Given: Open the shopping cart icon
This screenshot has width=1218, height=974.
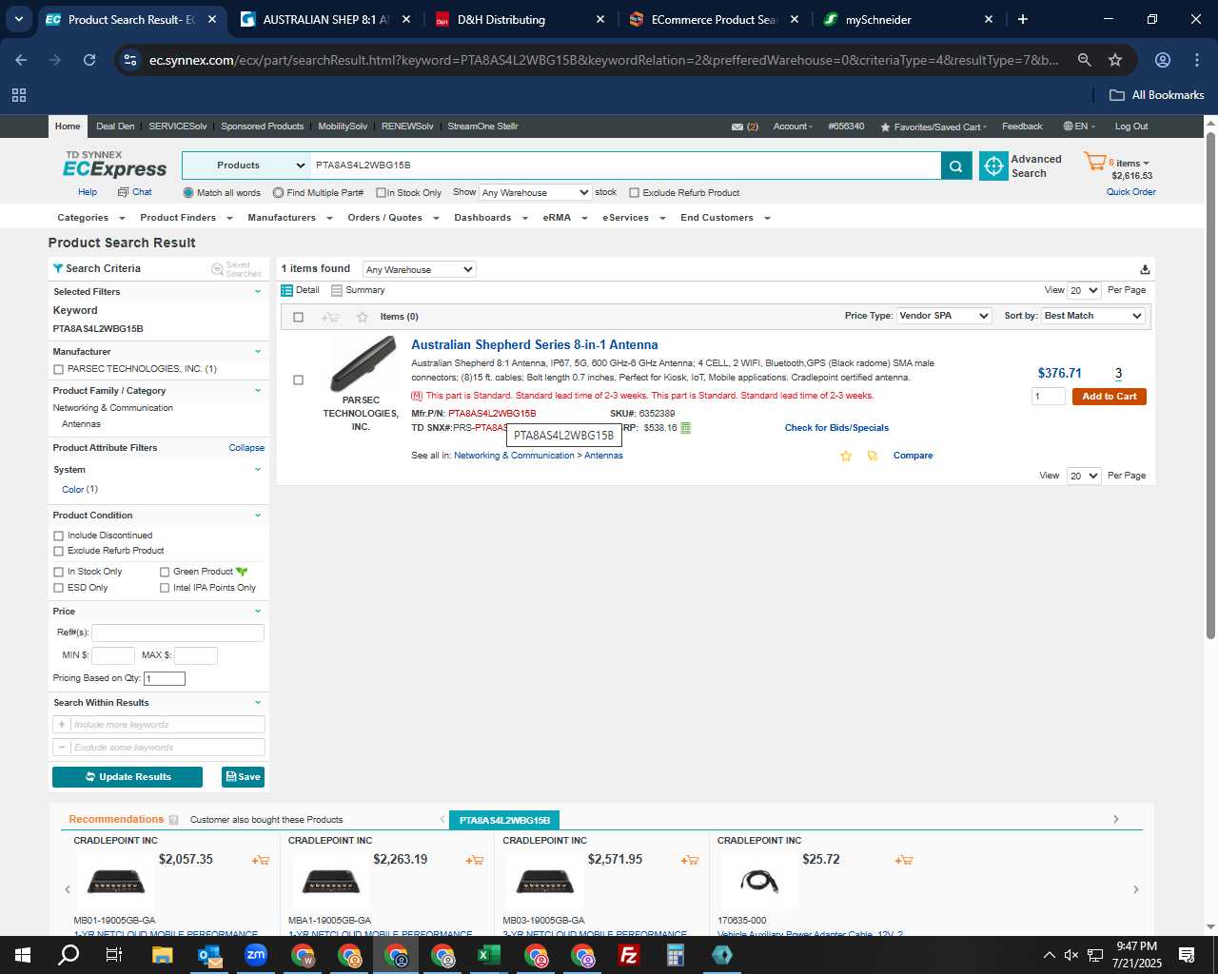Looking at the screenshot, I should coord(1094,162).
